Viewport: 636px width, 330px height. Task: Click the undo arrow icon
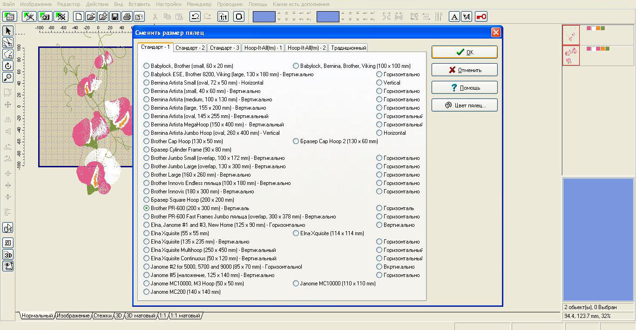coord(195,17)
